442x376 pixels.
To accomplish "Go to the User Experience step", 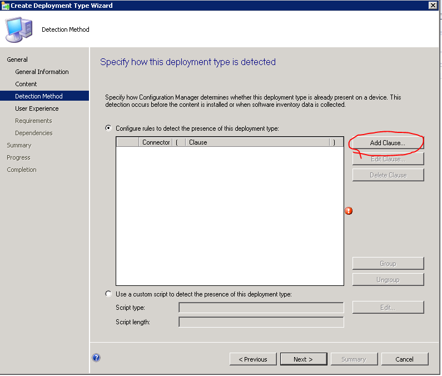I will click(37, 108).
